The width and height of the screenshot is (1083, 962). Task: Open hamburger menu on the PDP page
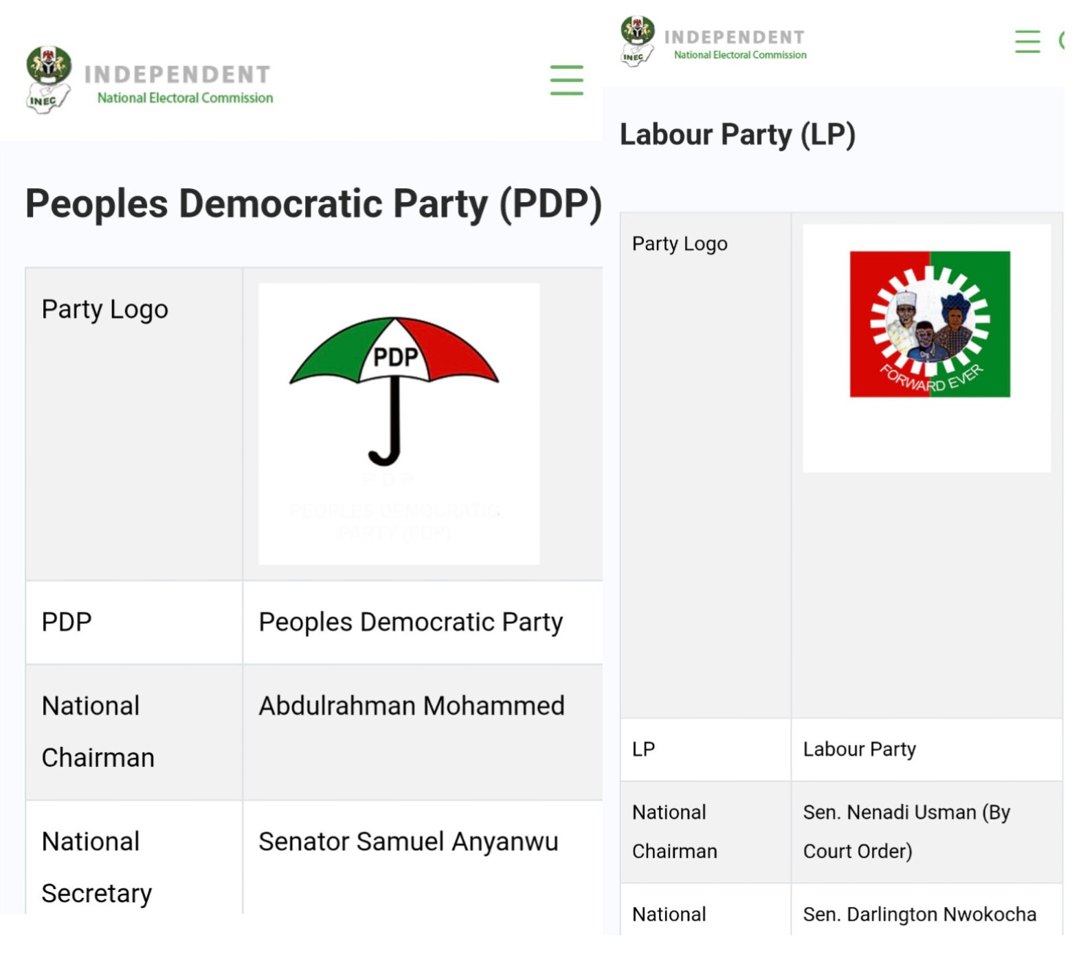pos(566,80)
